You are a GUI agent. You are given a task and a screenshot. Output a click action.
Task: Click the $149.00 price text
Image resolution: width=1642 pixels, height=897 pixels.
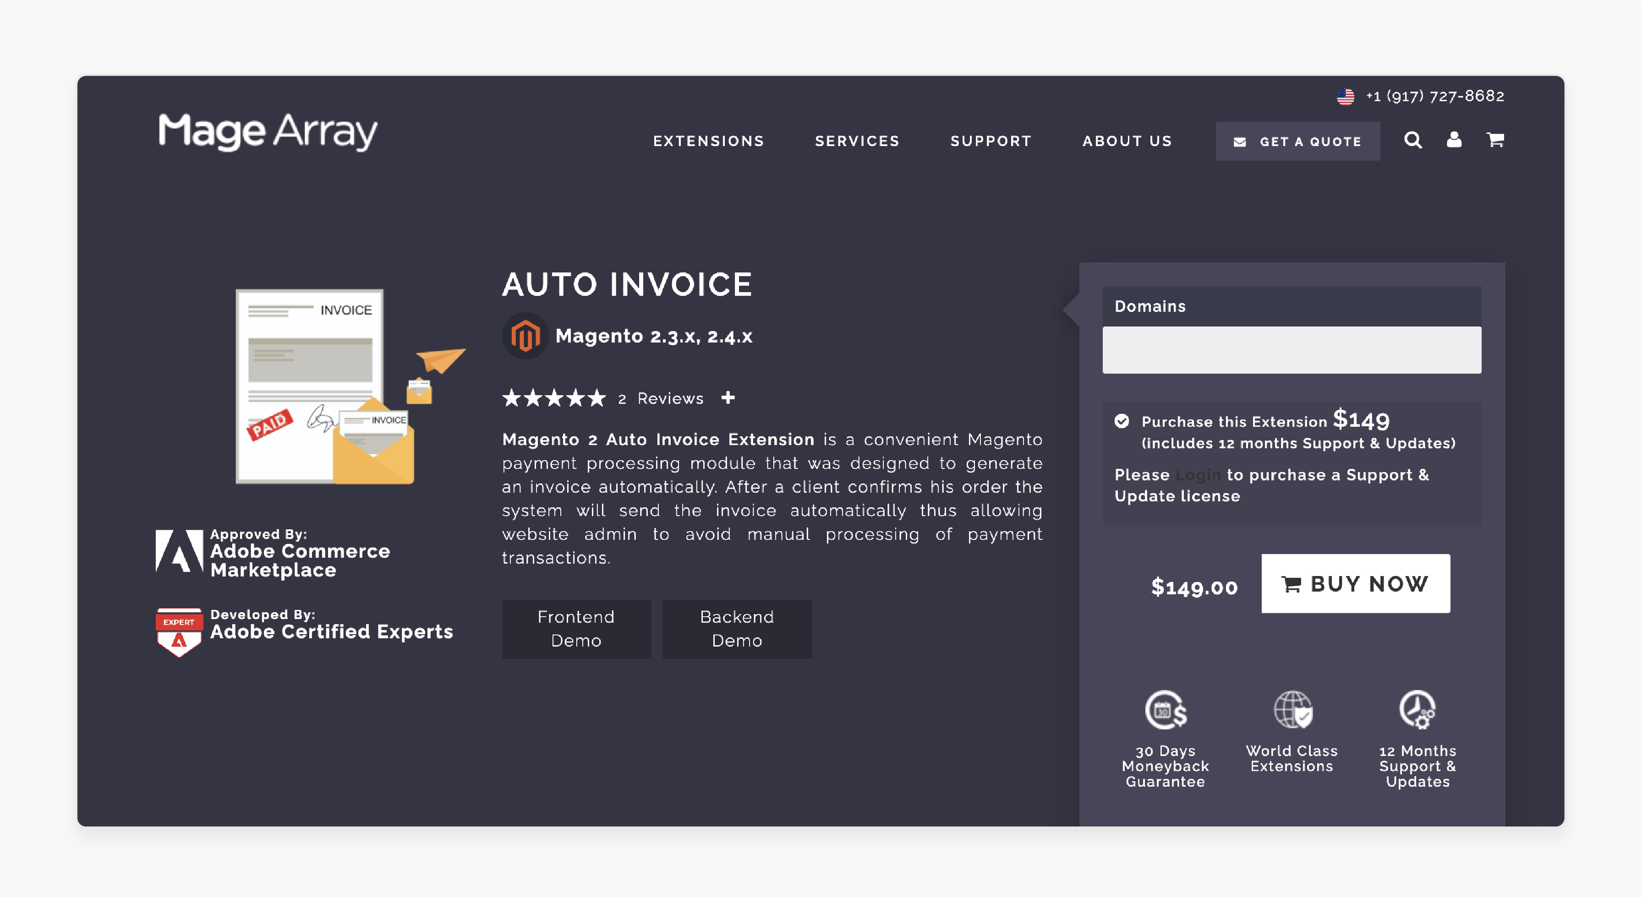(1194, 587)
